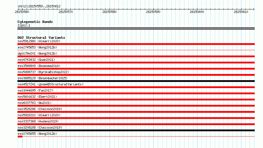The width and height of the screenshot is (263, 148).
Task: Click the gray 12p12.1 cytogenetic band bar
Action: (136, 28)
